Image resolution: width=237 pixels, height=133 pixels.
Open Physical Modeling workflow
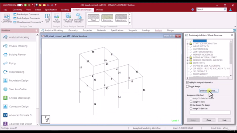click(18, 46)
